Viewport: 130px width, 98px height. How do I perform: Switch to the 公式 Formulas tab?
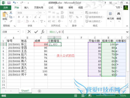coord(51,8)
